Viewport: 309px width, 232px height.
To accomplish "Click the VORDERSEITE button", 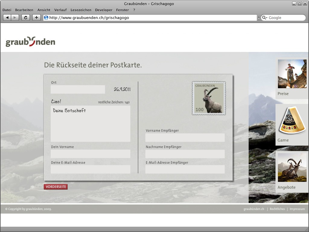I will [x=56, y=187].
